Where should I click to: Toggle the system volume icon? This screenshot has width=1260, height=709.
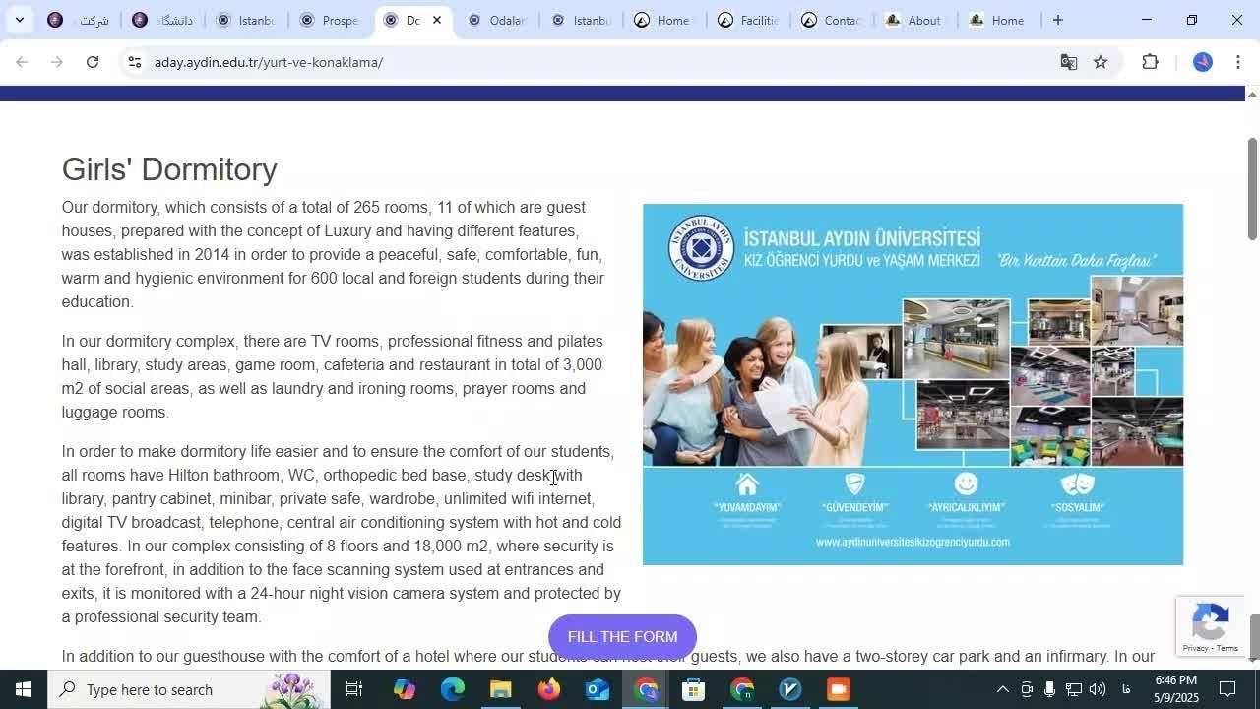pyautogui.click(x=1098, y=689)
